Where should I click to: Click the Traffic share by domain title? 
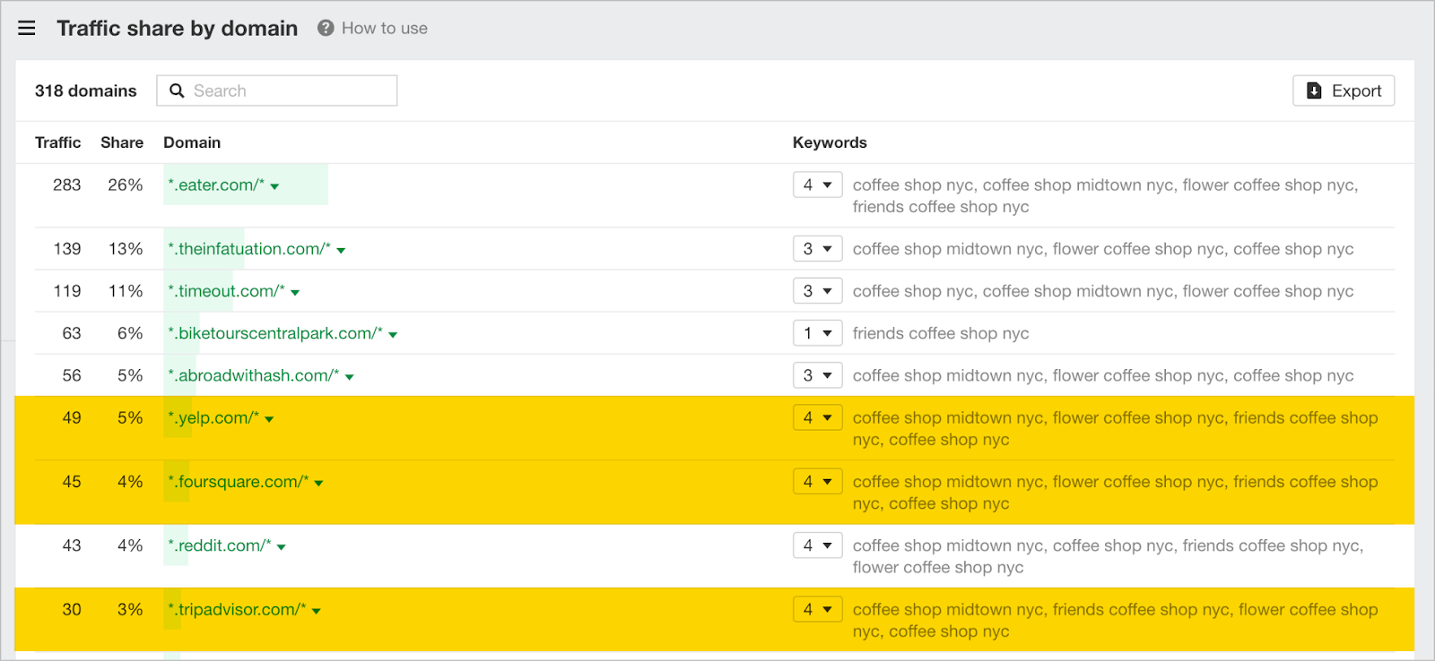click(178, 28)
